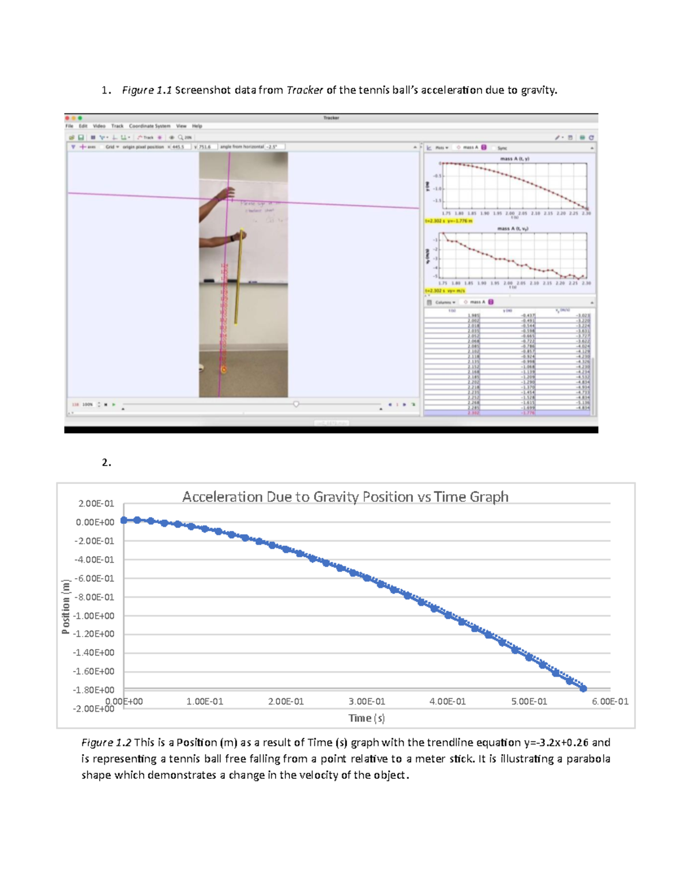Enable the Sync checkbox in the plot panel
Image resolution: width=692 pixels, height=896 pixels.
[494, 148]
